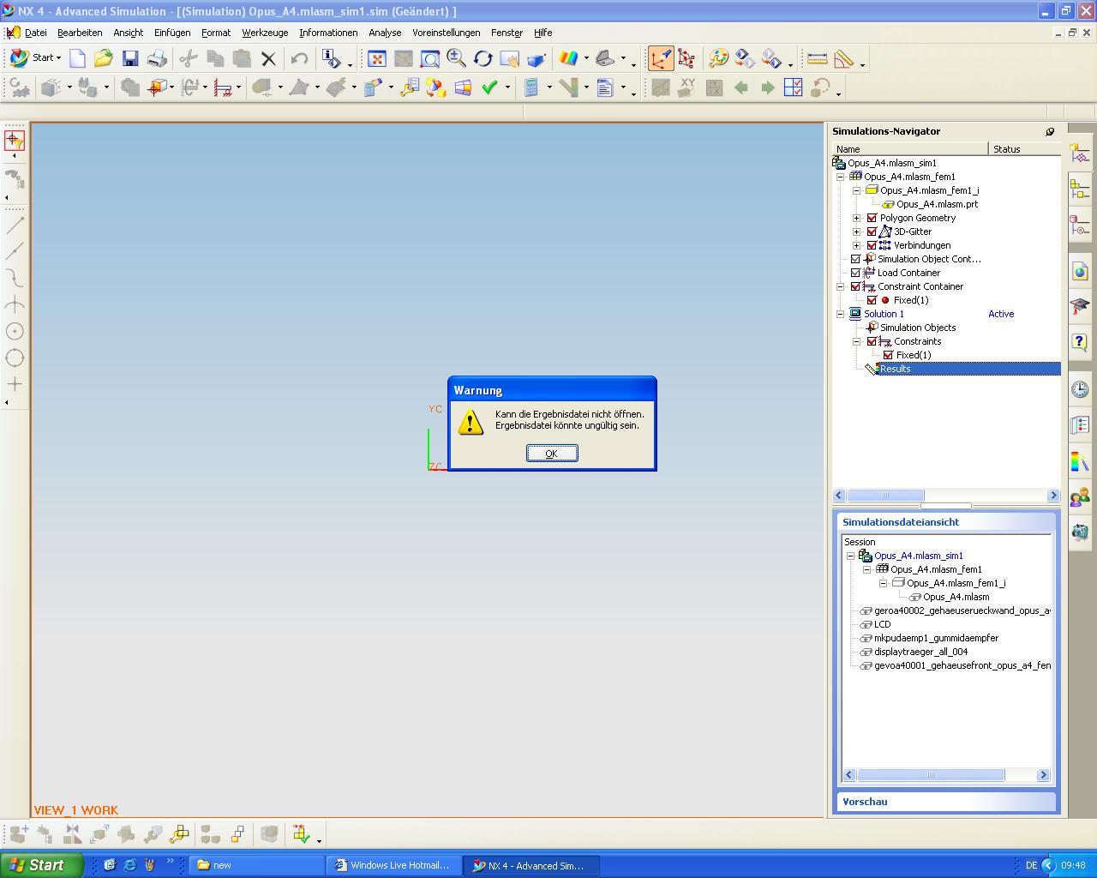Expand the Polygon Geometry node
1097x878 pixels.
857,218
